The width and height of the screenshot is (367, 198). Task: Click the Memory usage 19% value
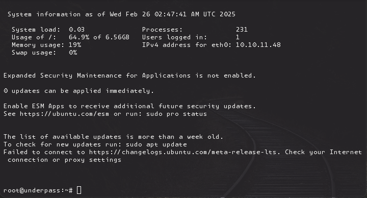point(75,45)
